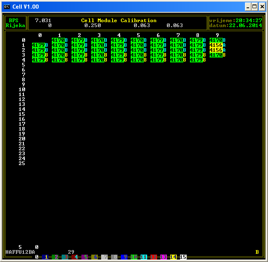This screenshot has height=262, width=268.
Task: Click the green cell at row 0, column 1
Action: pyautogui.click(x=60, y=40)
